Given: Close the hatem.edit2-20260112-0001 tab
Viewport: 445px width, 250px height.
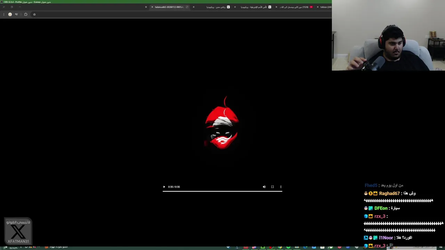Looking at the screenshot, I should (152, 7).
